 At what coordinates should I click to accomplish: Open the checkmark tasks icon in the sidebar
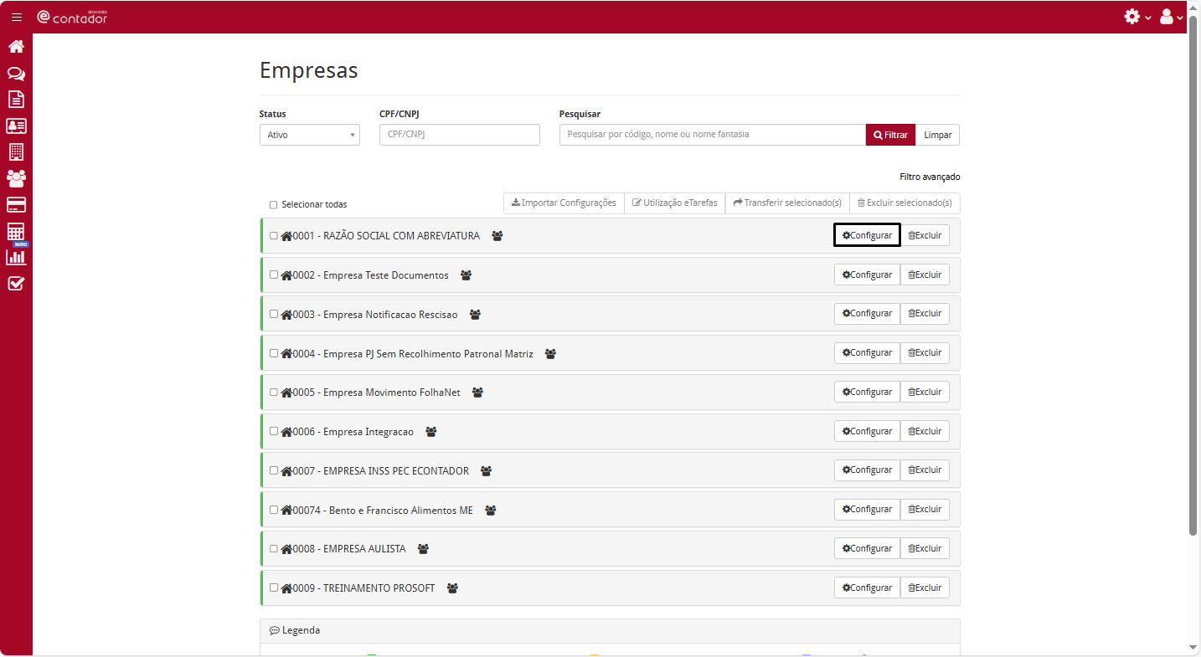coord(16,284)
